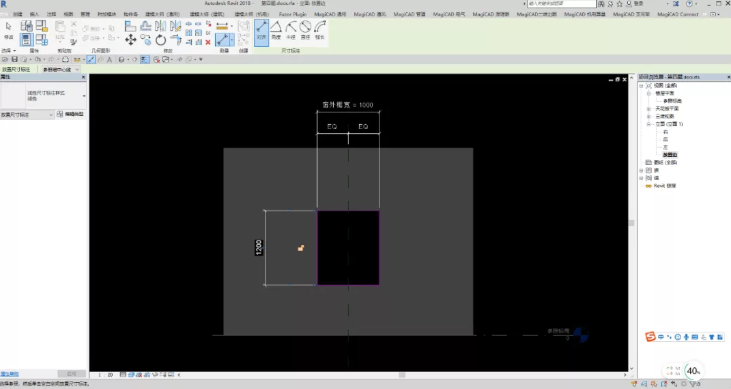Open the 视图 ribbon tab

68,14
